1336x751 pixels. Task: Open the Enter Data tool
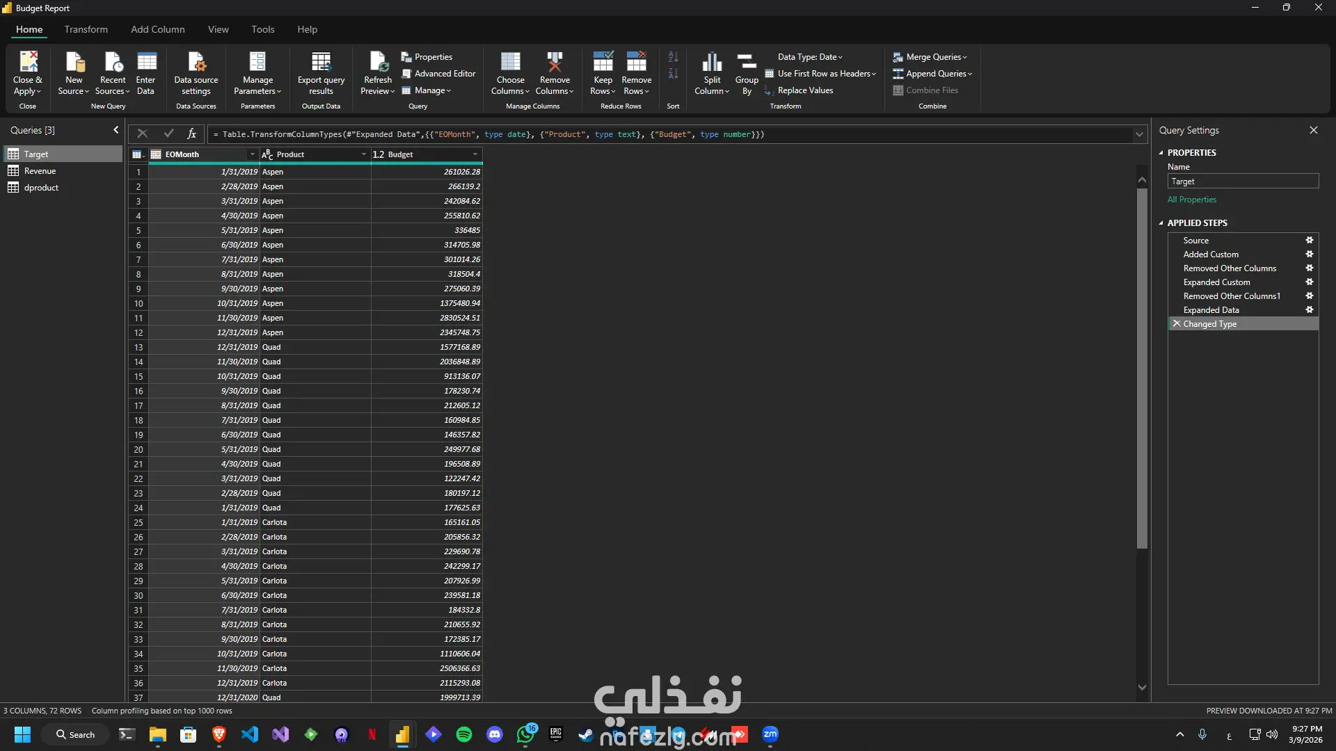pos(146,63)
